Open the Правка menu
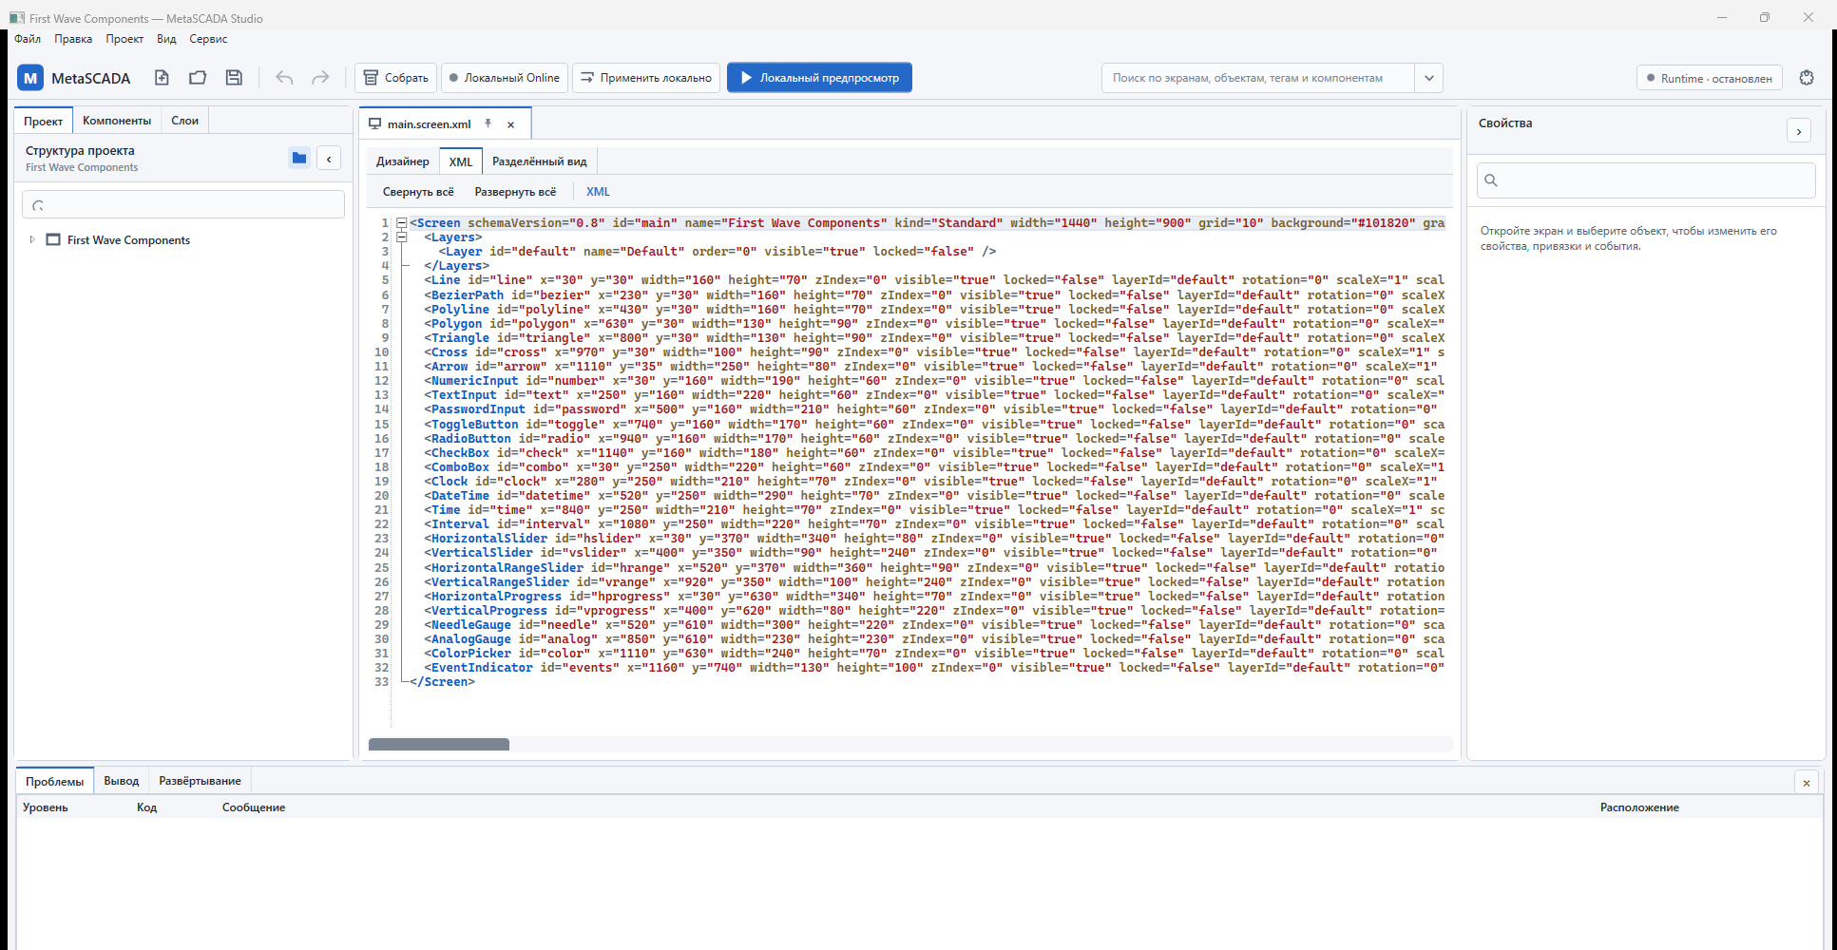The image size is (1837, 950). (73, 39)
